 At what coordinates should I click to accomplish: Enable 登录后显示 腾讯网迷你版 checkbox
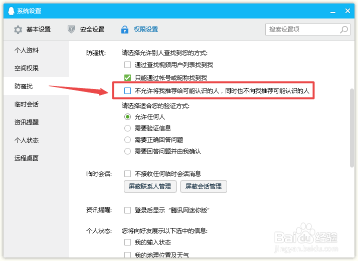[x=127, y=210]
